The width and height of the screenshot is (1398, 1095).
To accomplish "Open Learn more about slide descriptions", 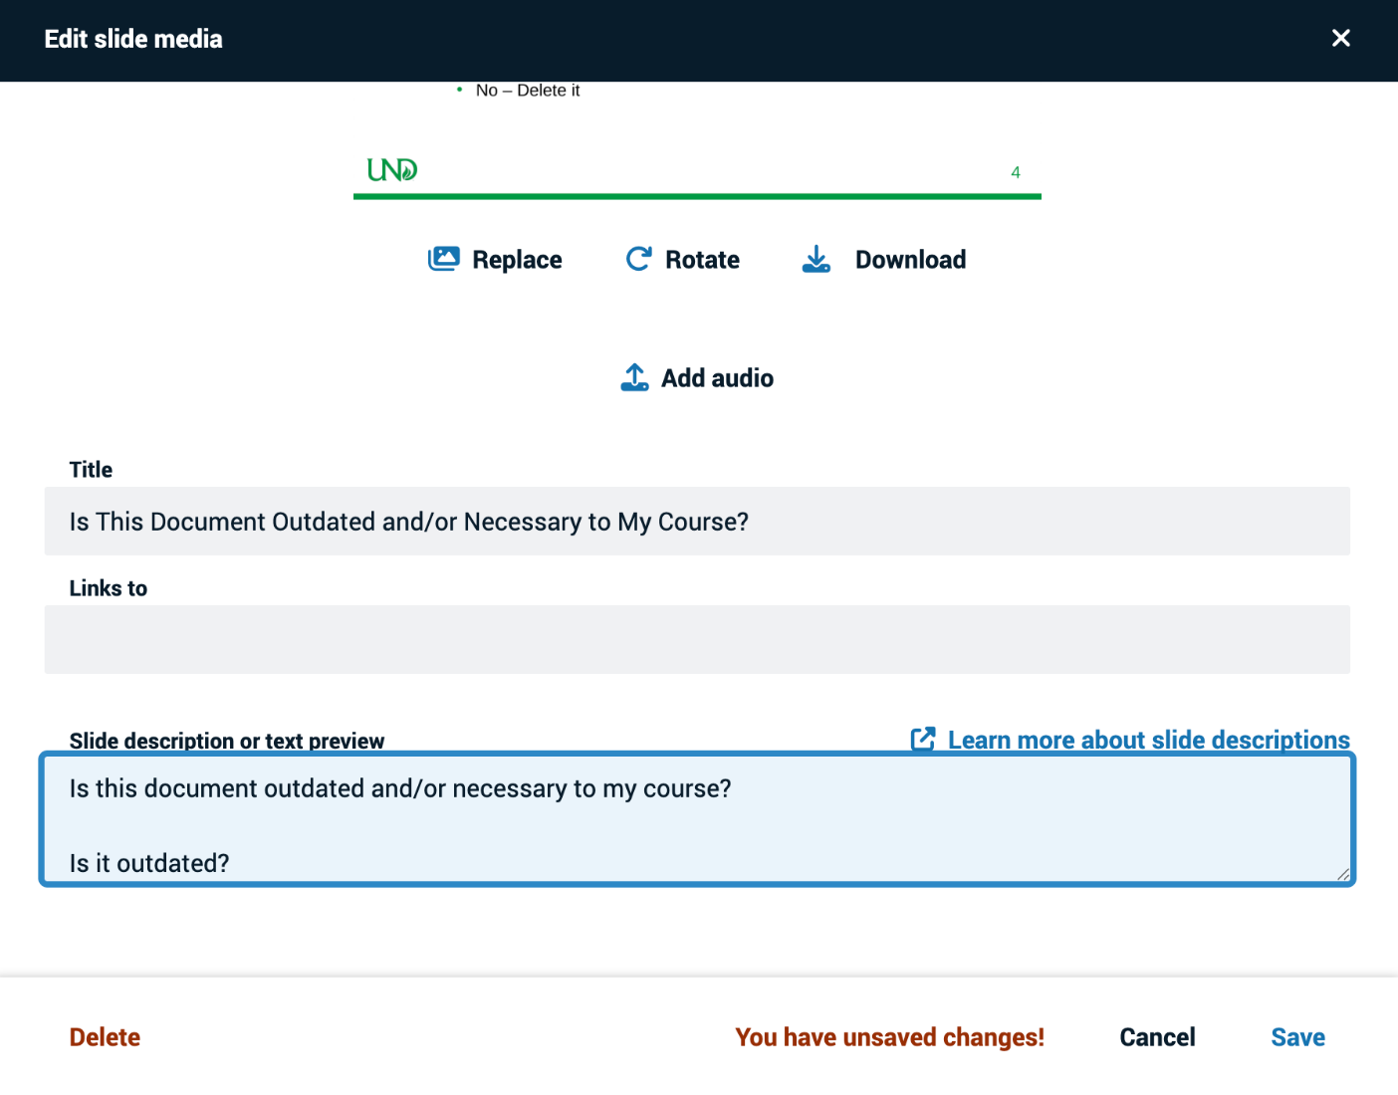I will [1148, 740].
